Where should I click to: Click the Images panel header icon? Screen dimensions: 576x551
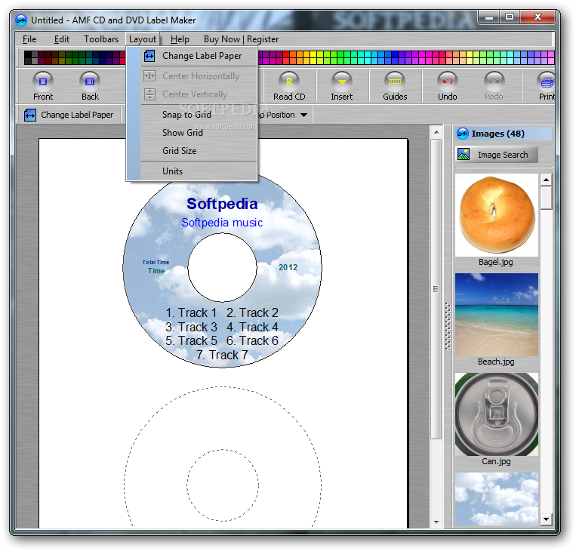click(463, 134)
